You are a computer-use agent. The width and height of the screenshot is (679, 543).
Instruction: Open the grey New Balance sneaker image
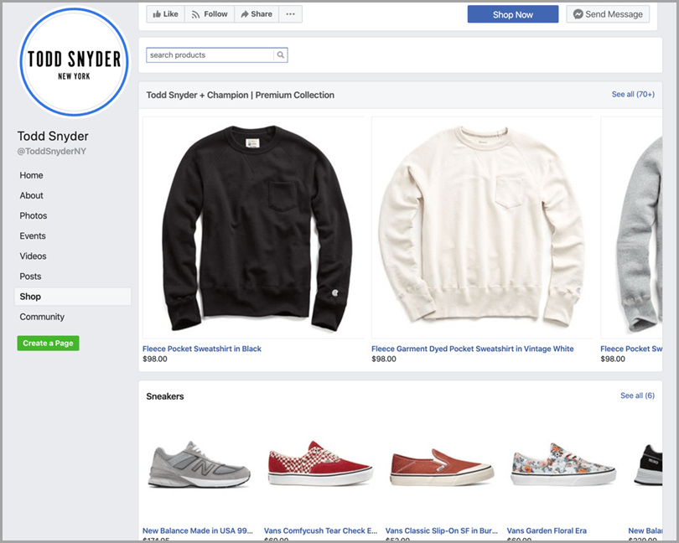point(200,466)
